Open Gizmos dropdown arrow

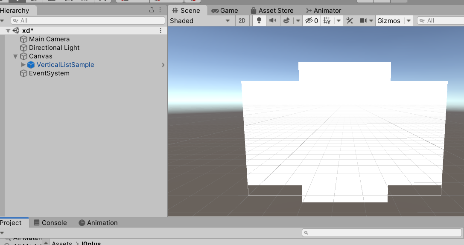coord(409,21)
